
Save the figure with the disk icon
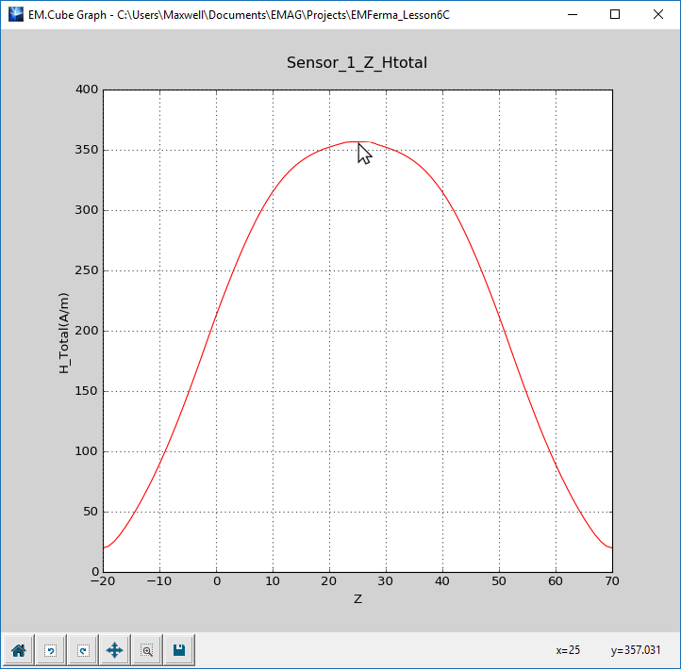[179, 650]
